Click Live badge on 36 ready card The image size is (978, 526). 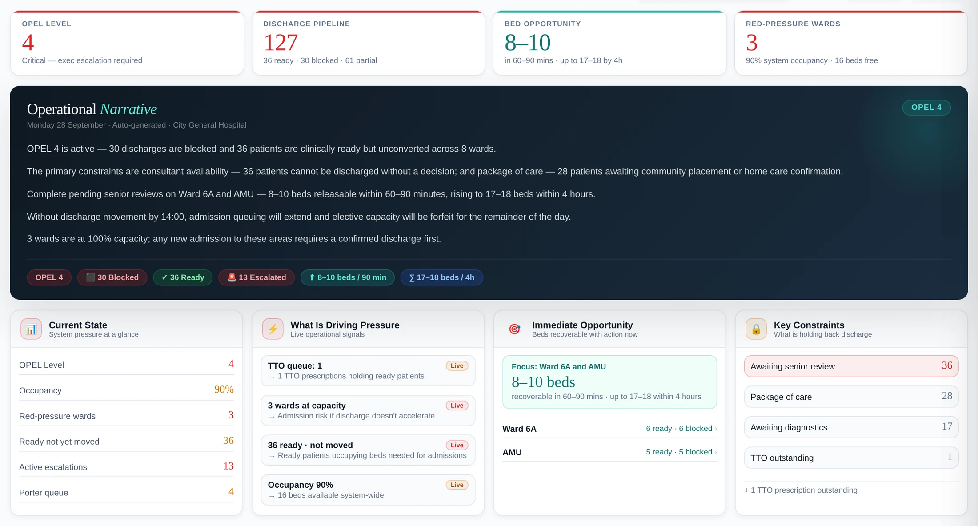point(457,445)
